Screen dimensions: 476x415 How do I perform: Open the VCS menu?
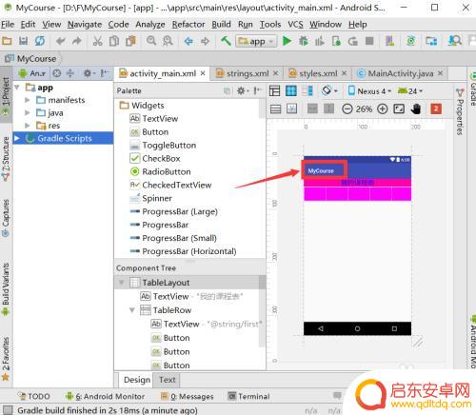click(x=295, y=25)
